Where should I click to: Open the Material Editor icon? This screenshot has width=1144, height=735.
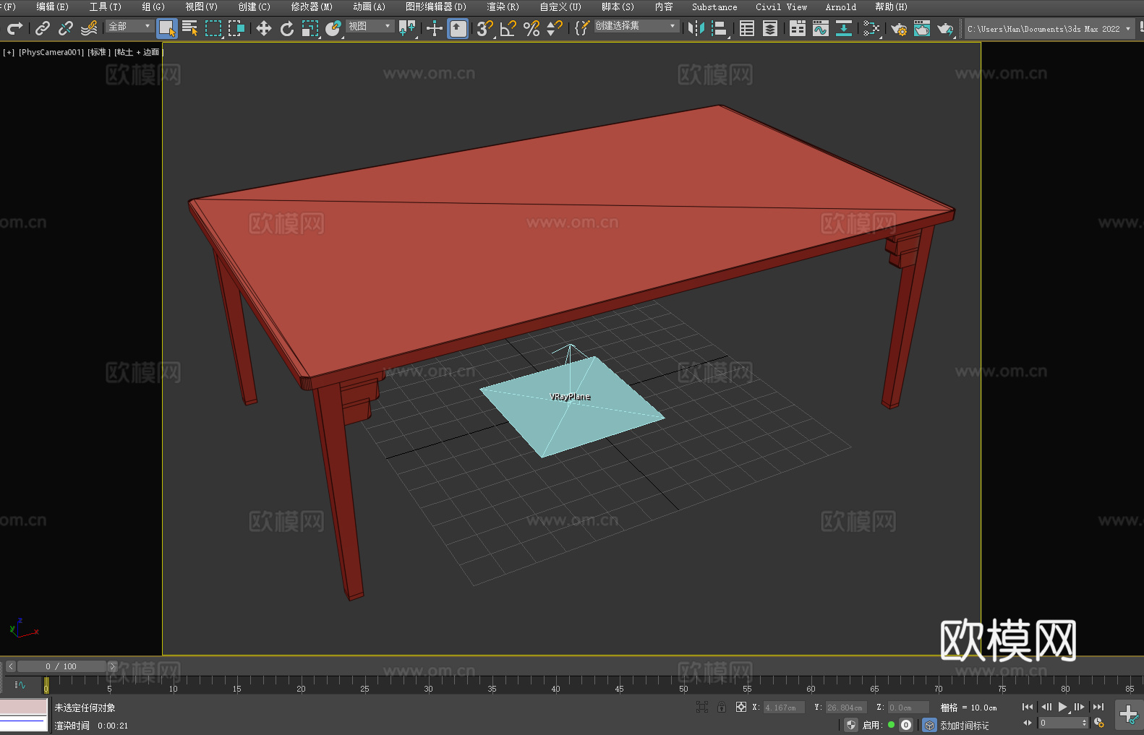[871, 28]
